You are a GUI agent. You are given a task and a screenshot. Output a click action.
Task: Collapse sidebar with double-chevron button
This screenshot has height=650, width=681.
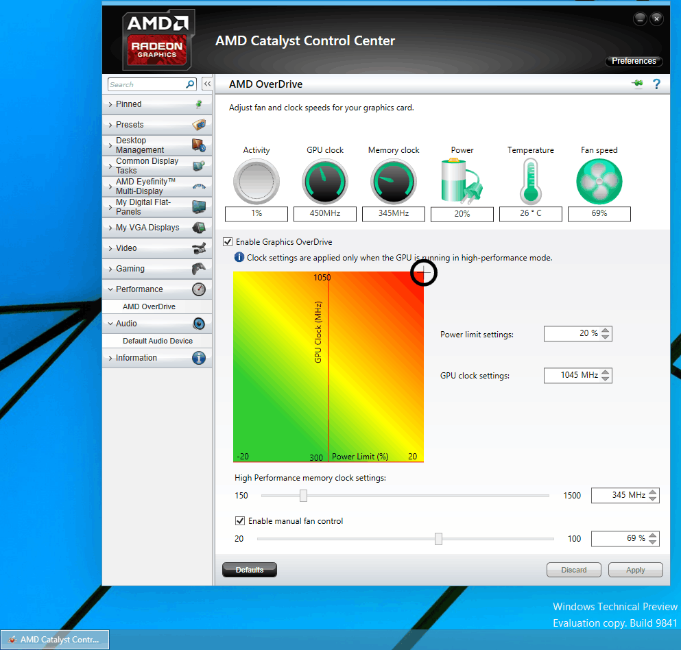click(208, 84)
